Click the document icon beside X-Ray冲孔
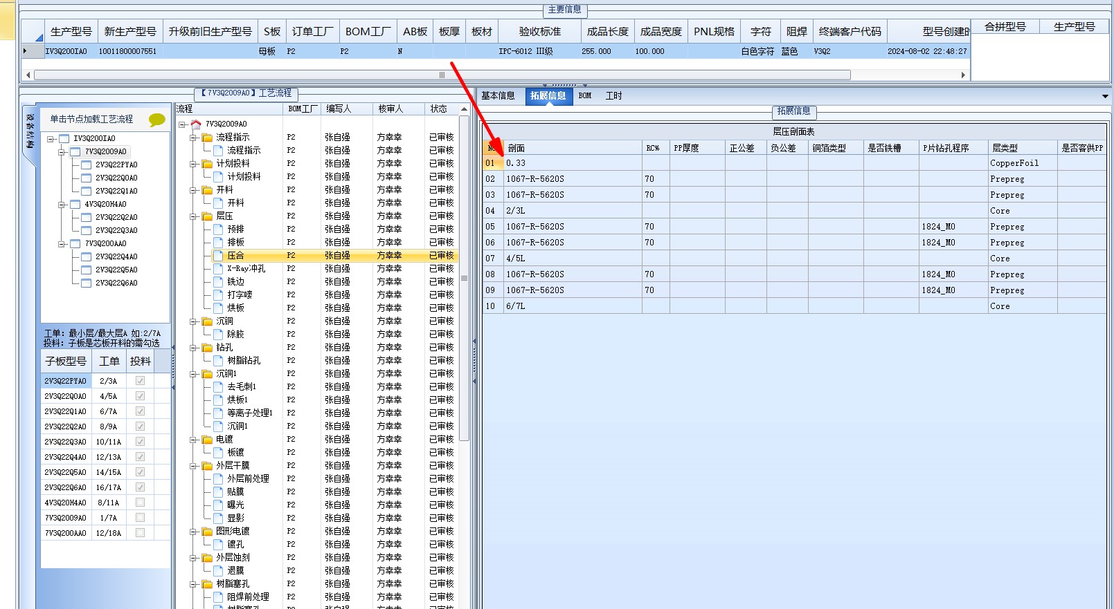 (x=218, y=269)
